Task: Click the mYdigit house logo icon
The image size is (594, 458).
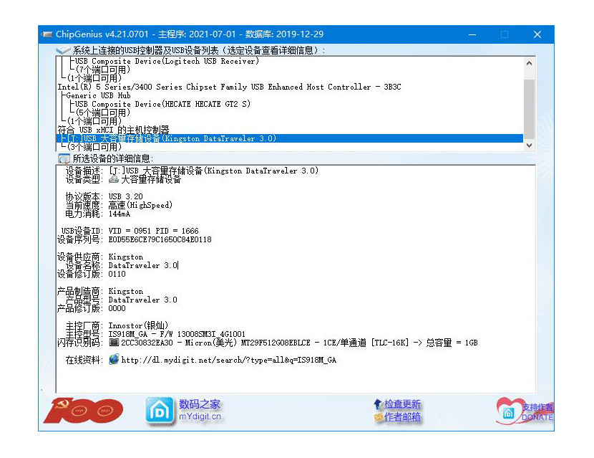Action: tap(158, 410)
